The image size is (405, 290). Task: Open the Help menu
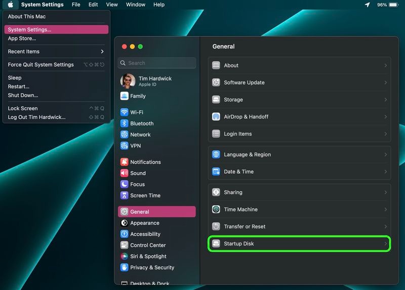(159, 5)
